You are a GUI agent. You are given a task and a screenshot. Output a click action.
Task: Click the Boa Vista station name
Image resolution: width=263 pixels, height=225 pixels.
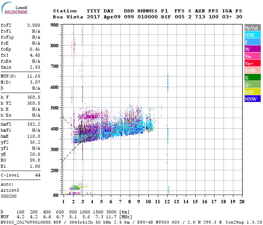click(x=68, y=17)
